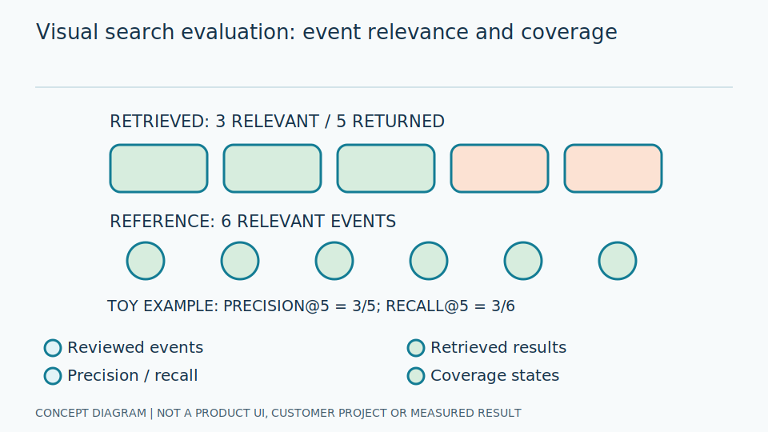Toggle the Reviewed events legend marker
Viewport: 768px width, 432px height.
53,348
